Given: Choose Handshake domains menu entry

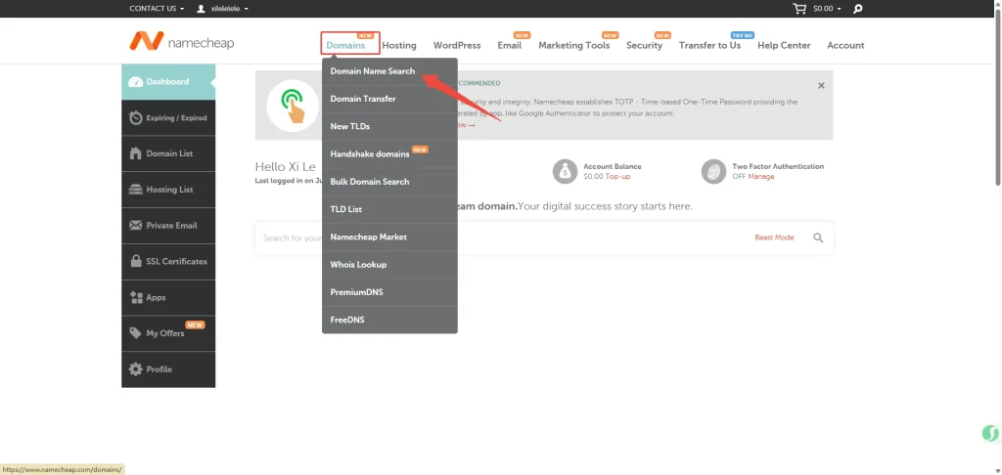Looking at the screenshot, I should pos(389,153).
